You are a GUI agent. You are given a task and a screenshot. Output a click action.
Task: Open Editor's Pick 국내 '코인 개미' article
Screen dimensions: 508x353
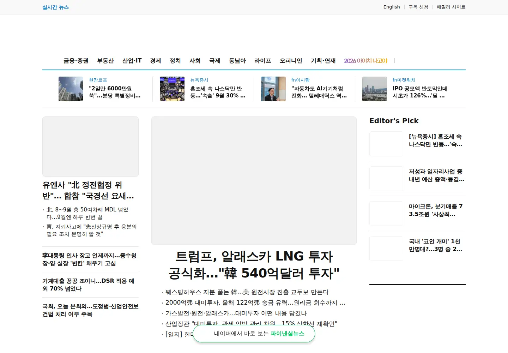coord(436,245)
